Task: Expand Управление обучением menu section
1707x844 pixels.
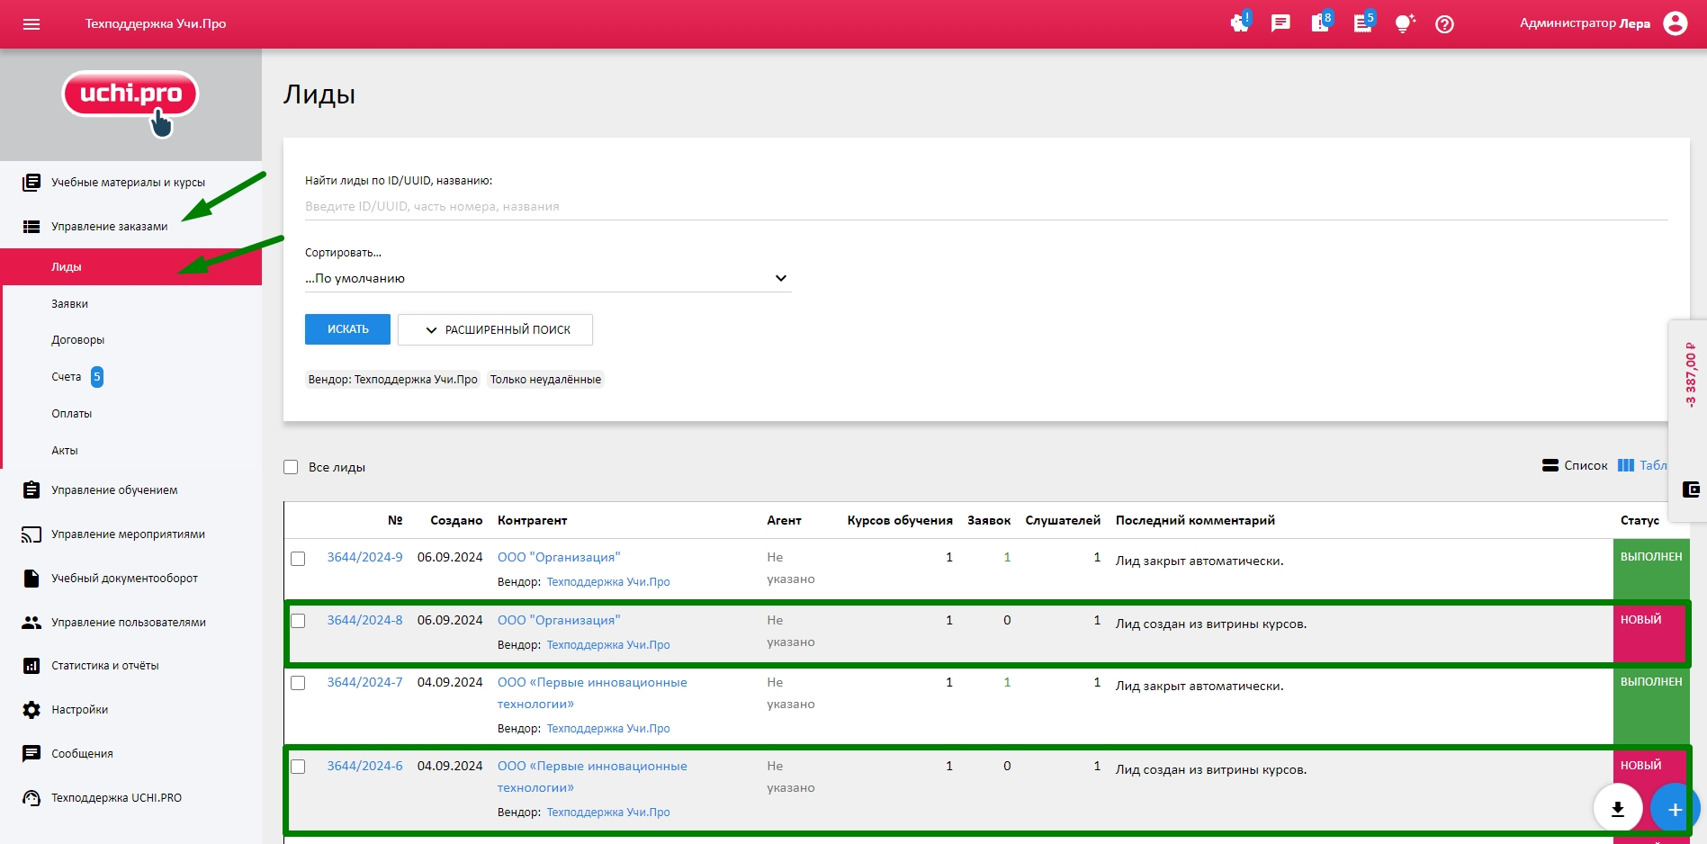Action: 131,490
